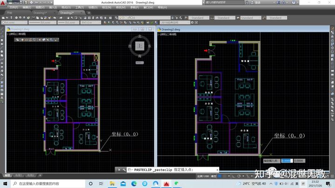Click the table style icon

pos(238,18)
